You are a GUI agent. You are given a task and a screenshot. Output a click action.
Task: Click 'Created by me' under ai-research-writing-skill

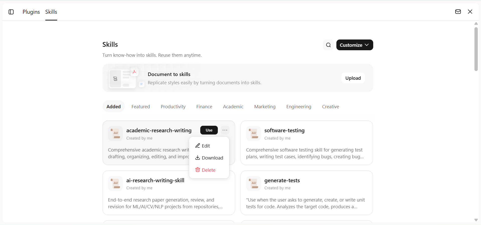click(139, 188)
